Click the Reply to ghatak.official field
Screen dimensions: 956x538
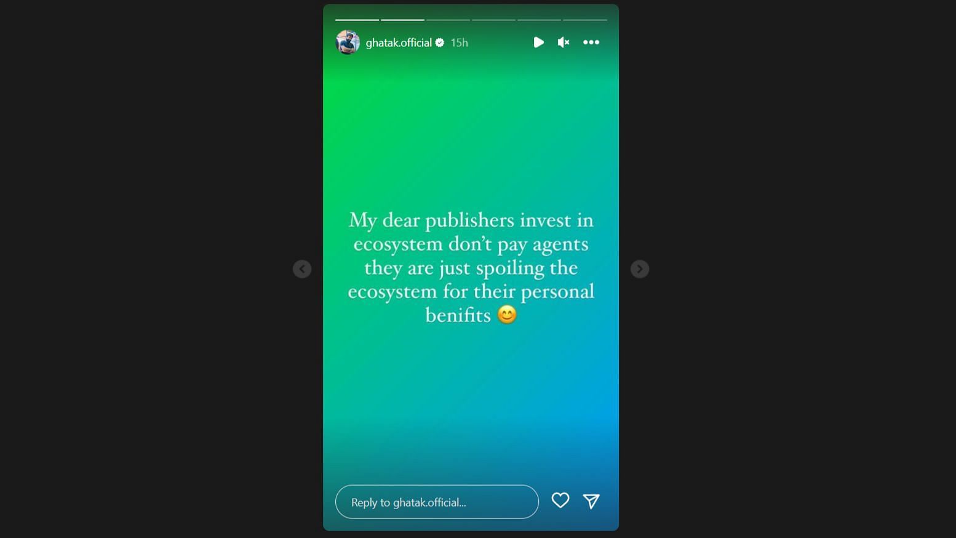click(x=437, y=502)
